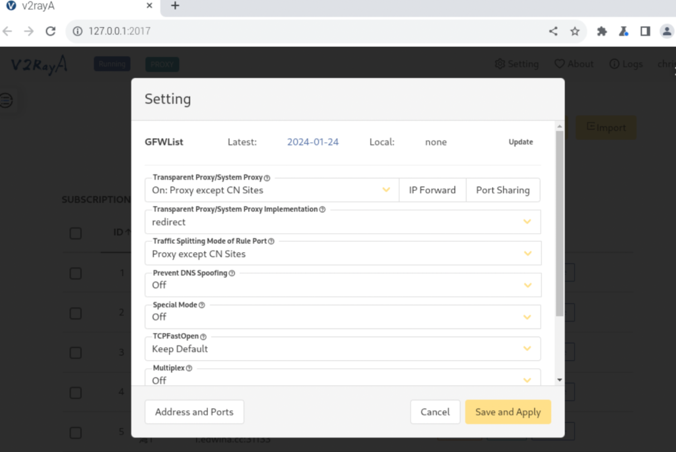Viewport: 676px width, 452px height.
Task: Click the browser reload page icon
Action: (x=50, y=31)
